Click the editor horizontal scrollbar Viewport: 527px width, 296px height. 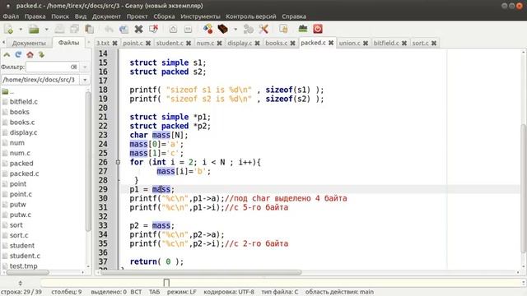point(201,272)
